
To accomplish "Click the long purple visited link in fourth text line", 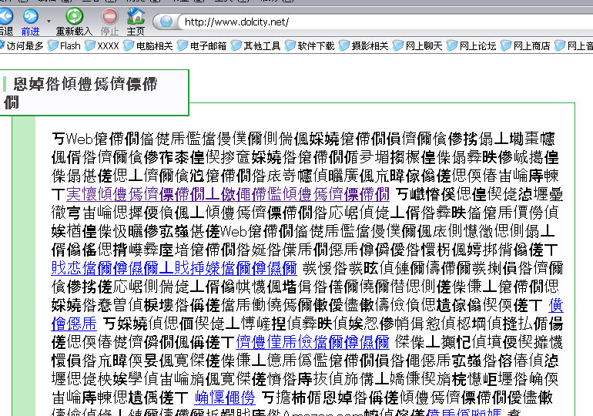I will [x=228, y=194].
